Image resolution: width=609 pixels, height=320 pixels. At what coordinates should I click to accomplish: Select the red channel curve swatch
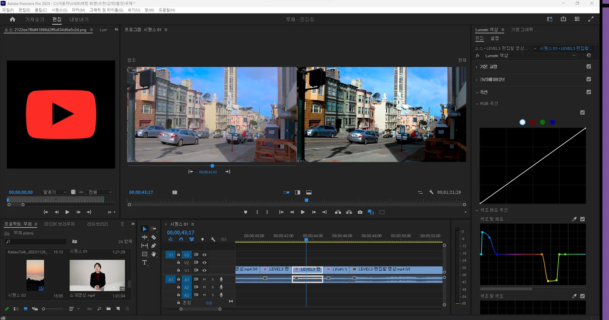click(x=532, y=122)
